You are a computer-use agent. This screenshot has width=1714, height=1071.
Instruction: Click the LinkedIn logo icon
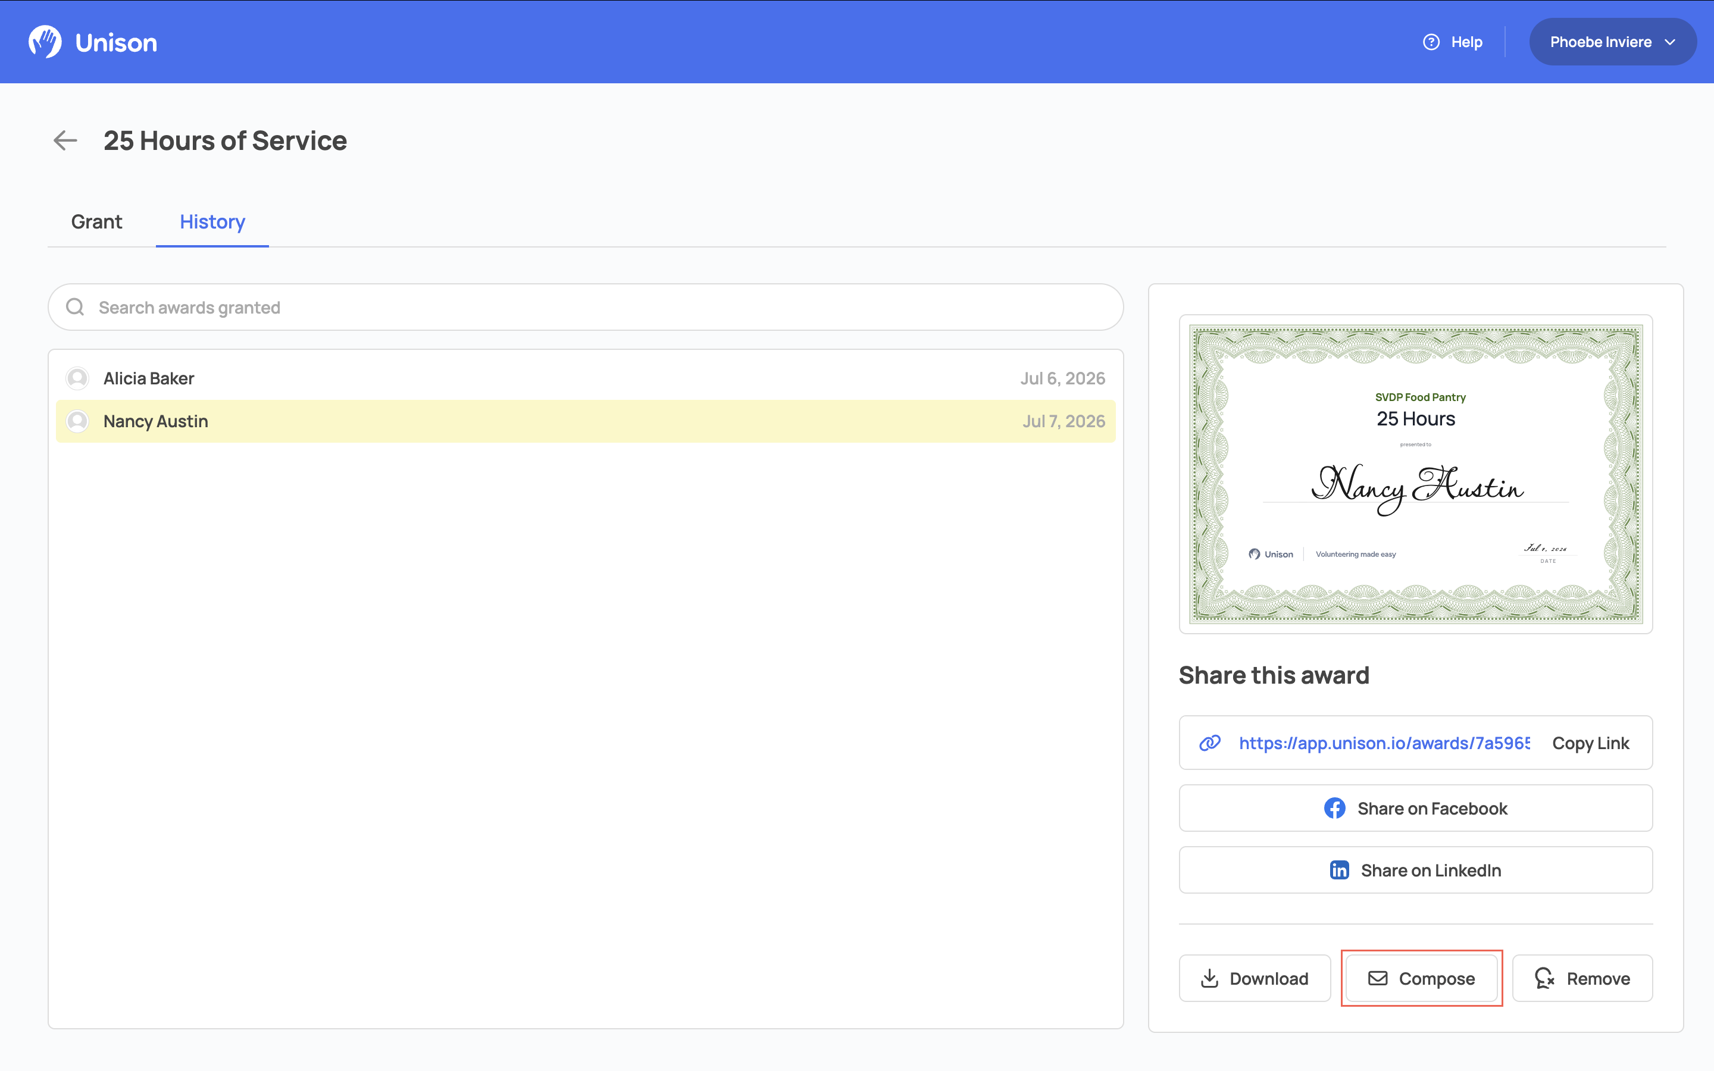pos(1338,870)
